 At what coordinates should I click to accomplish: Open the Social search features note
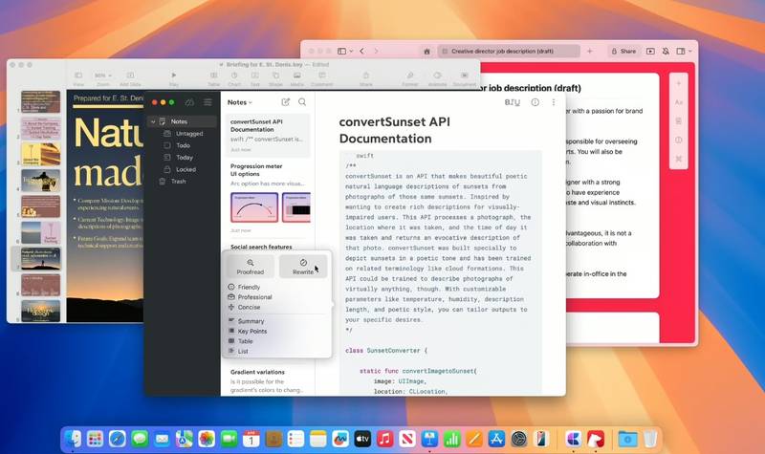[261, 247]
